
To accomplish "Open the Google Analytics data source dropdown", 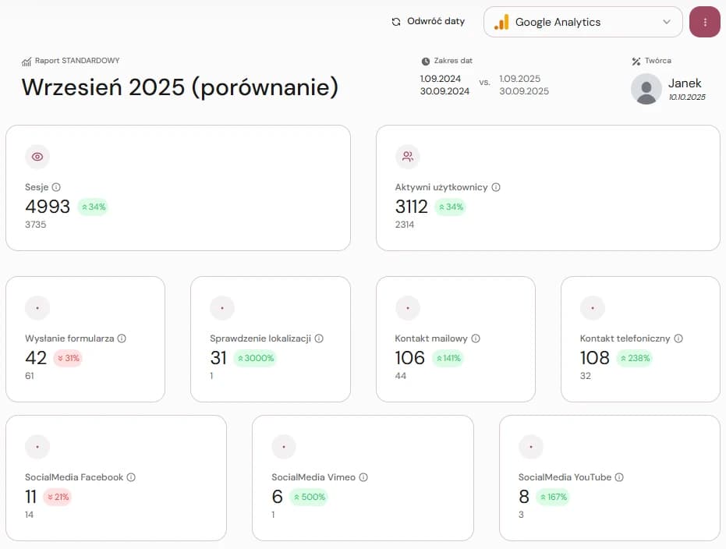I will coord(583,22).
